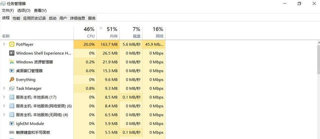Switch to the 服务 tab

pyautogui.click(x=91, y=18)
